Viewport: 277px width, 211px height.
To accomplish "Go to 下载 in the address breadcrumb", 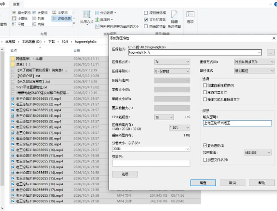I will [x=52, y=42].
